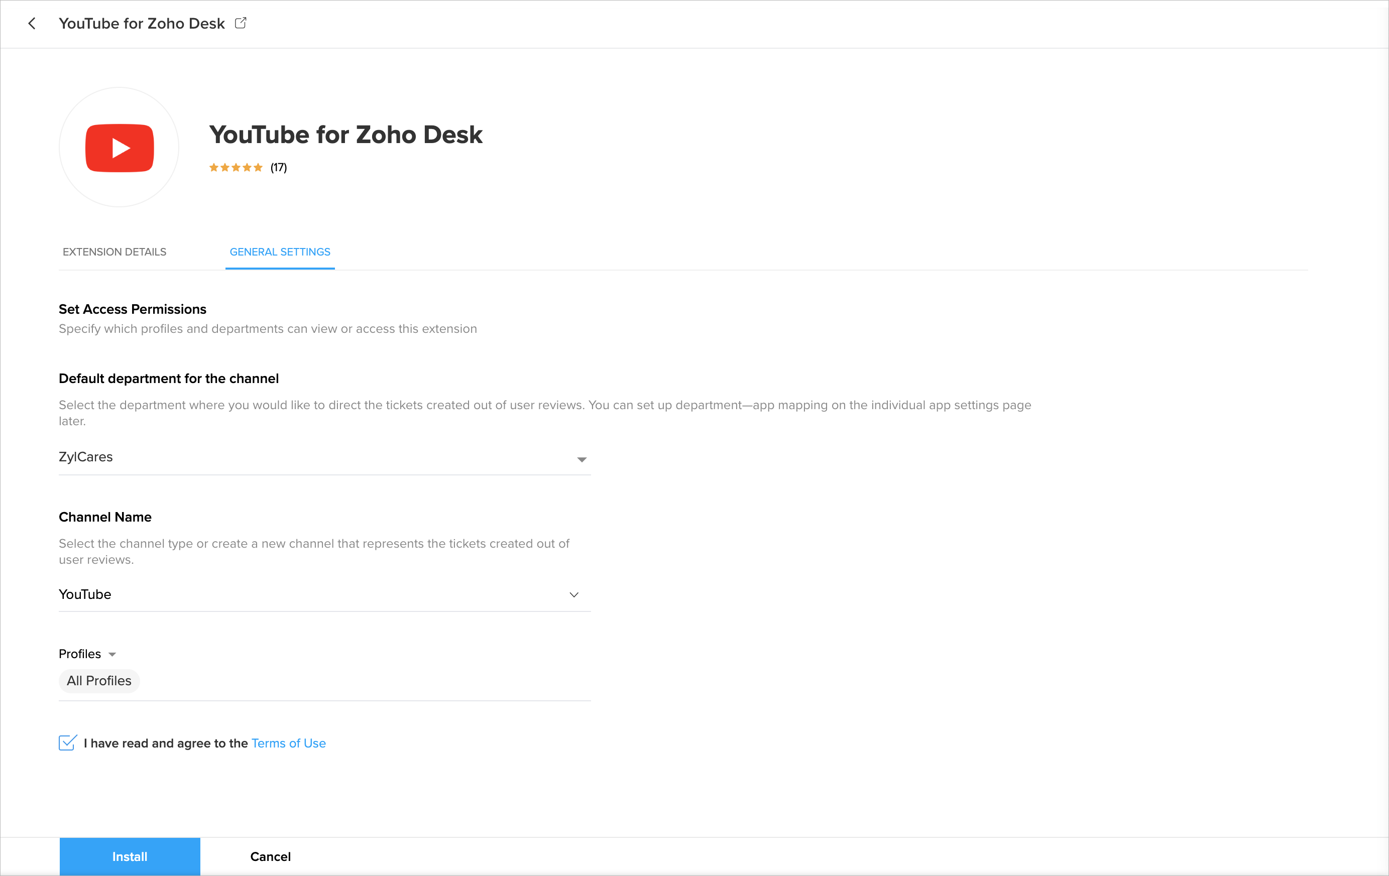Click the ZylCares department field
Image resolution: width=1389 pixels, height=876 pixels.
[x=311, y=457]
